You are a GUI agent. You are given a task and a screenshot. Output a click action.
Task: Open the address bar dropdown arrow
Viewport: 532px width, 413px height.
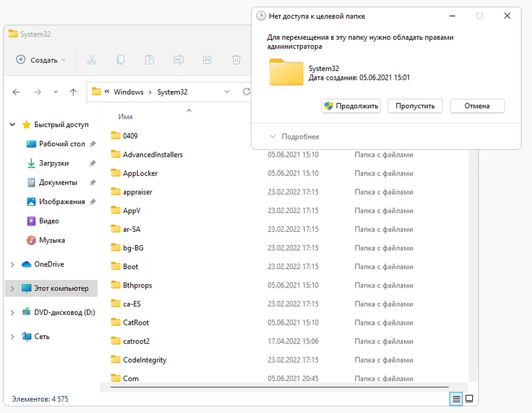pos(227,91)
